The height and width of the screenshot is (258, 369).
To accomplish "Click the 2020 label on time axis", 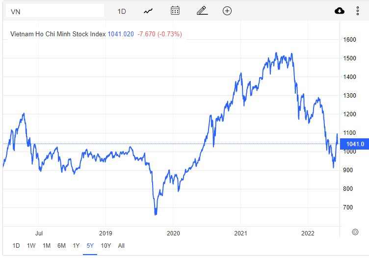I will [173, 232].
